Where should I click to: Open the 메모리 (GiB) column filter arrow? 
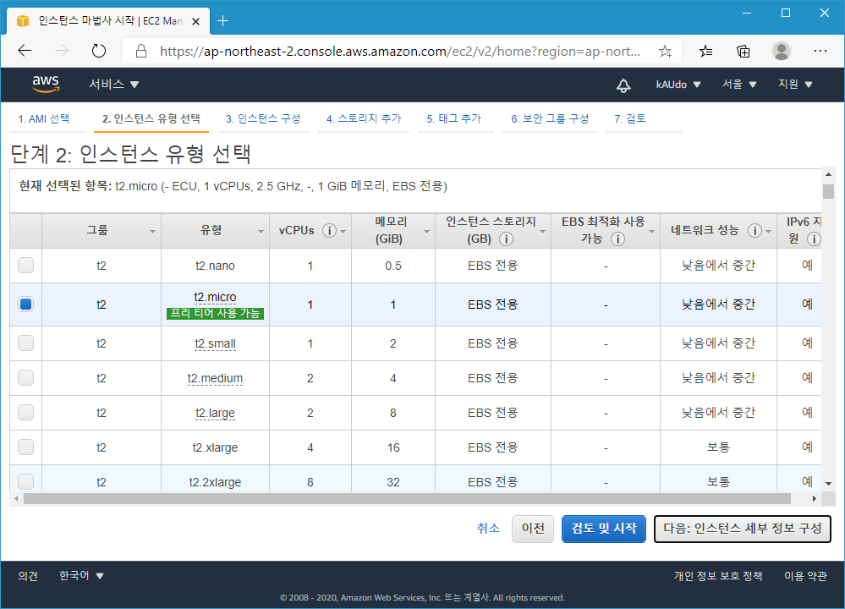(427, 232)
